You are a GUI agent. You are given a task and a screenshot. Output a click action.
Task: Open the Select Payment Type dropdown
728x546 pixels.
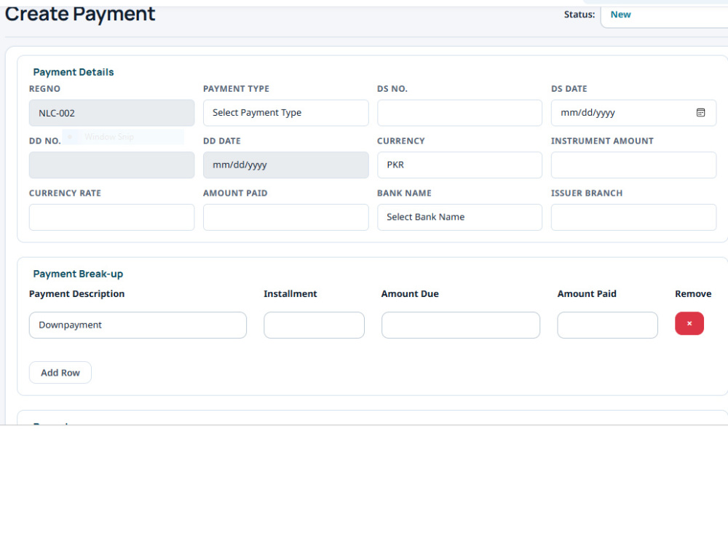point(285,113)
